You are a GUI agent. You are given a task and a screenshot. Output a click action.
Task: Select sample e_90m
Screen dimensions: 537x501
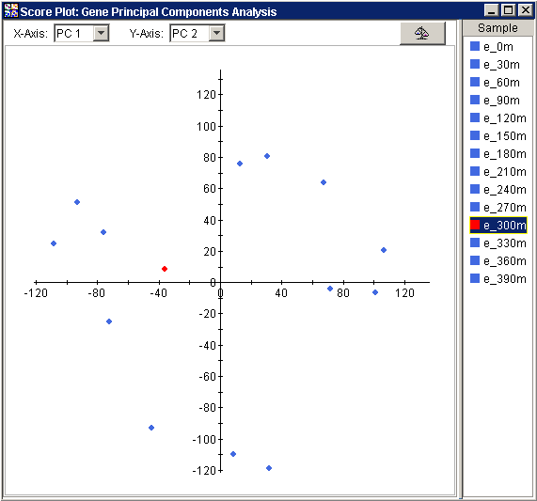tap(498, 100)
